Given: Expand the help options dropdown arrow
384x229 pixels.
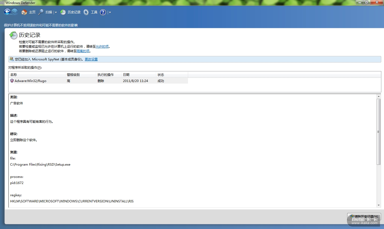Looking at the screenshot, I should (x=110, y=12).
